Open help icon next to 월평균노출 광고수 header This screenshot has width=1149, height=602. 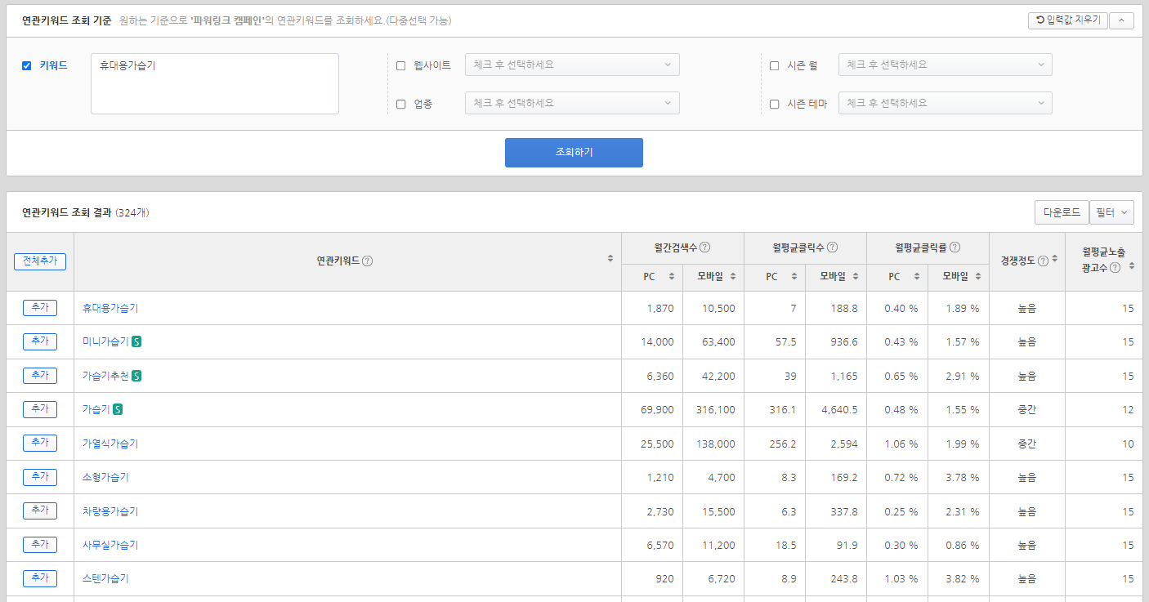[1115, 268]
